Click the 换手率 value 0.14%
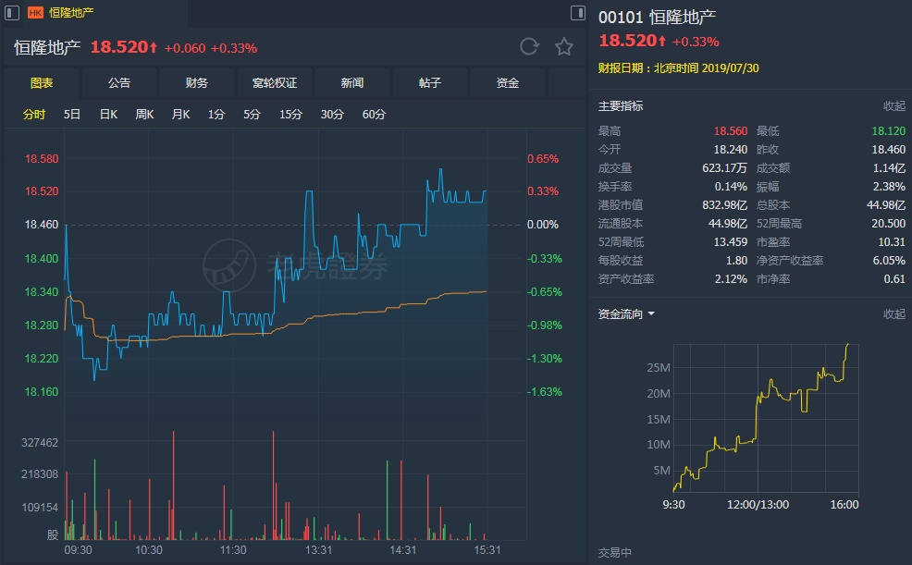 point(731,187)
